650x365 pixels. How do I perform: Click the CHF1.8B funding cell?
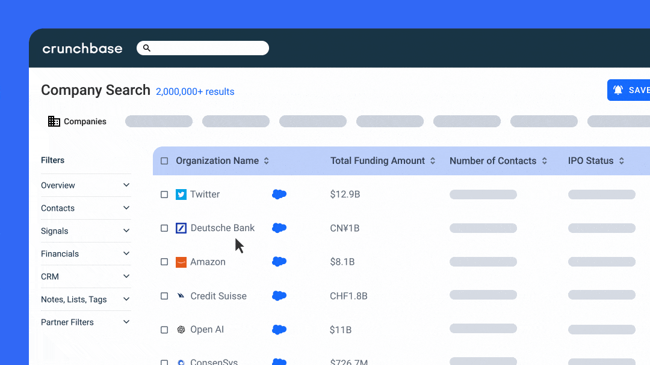[348, 296]
